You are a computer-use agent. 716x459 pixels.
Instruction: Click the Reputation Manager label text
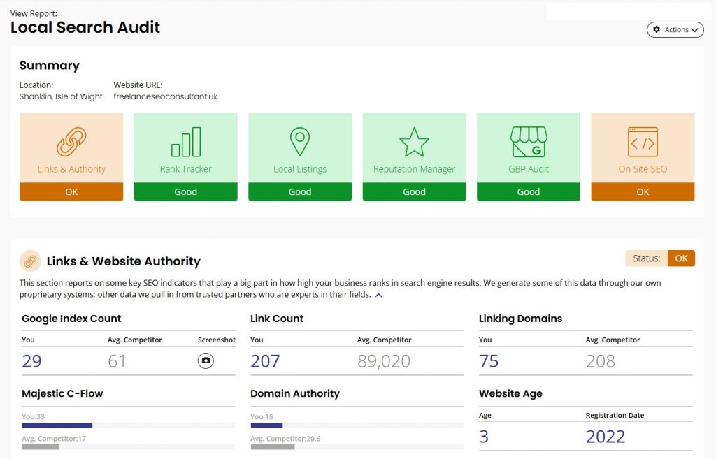[x=414, y=169]
